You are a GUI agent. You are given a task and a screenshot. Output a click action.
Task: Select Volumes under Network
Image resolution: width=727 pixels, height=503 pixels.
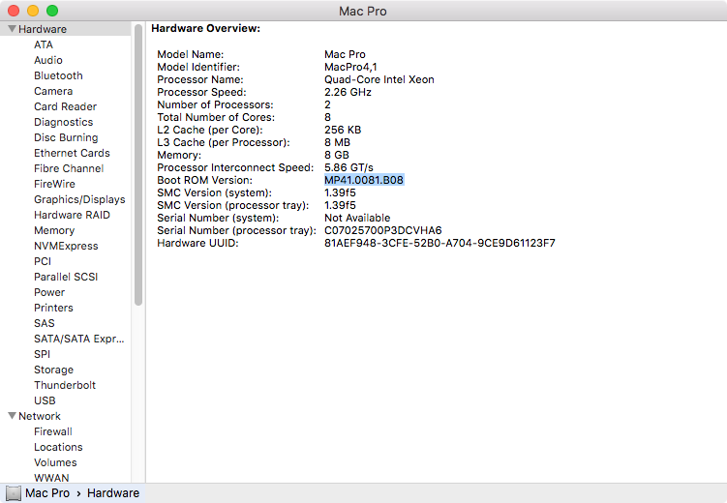tap(55, 462)
